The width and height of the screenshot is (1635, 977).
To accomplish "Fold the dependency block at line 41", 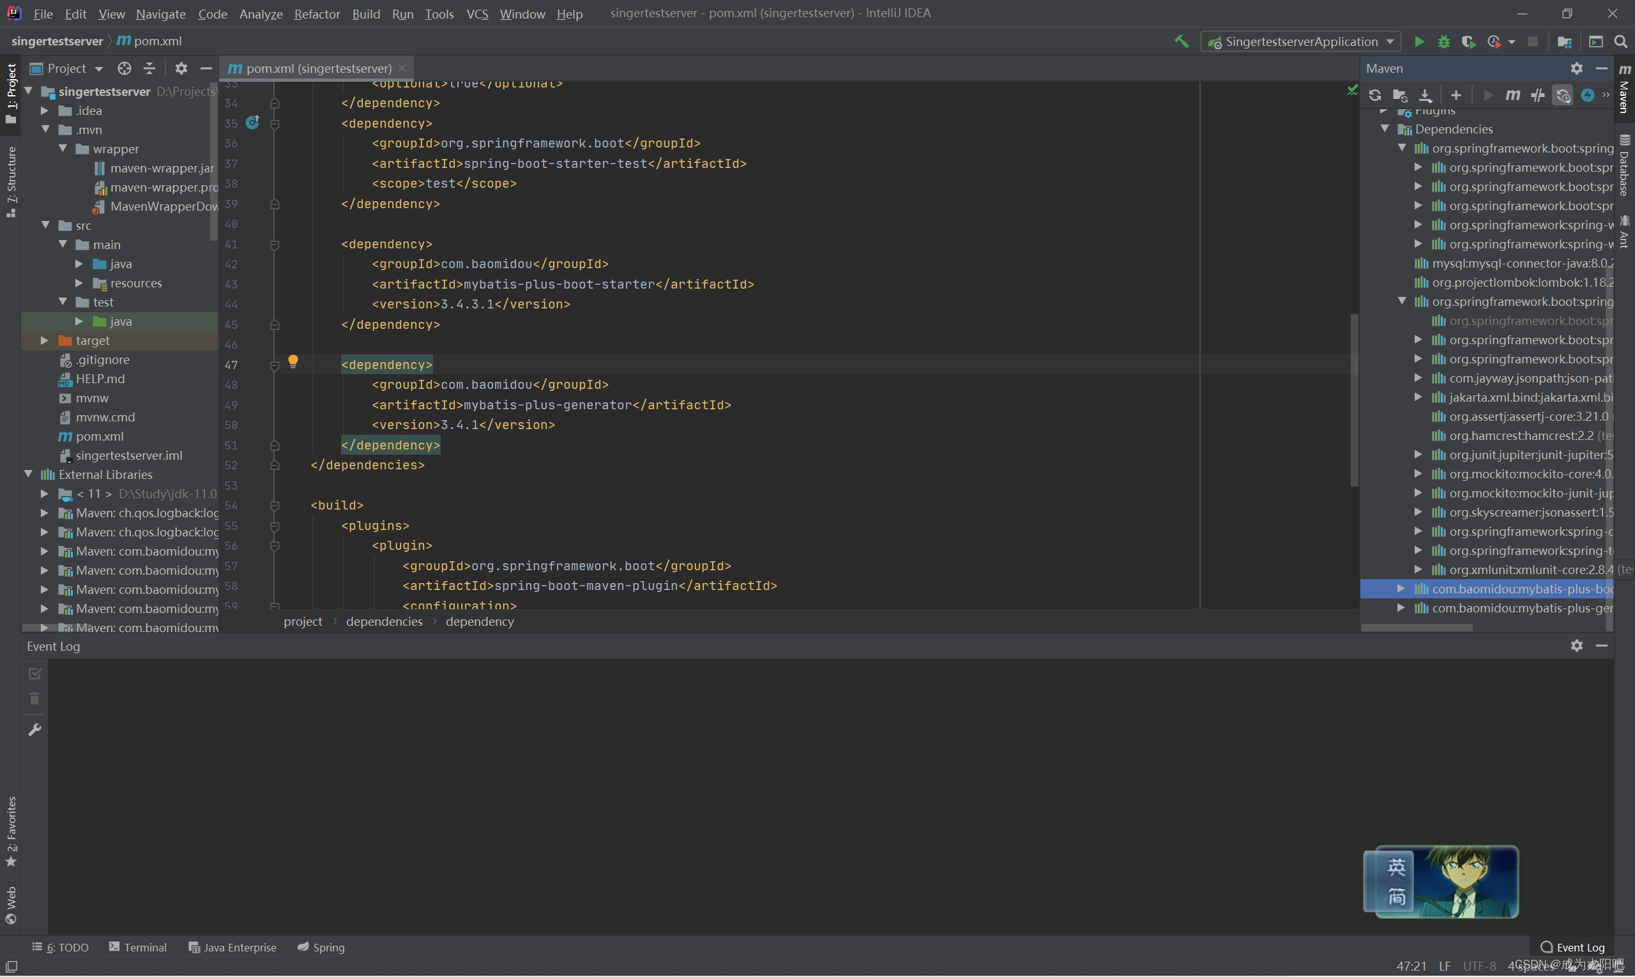I will coord(275,244).
